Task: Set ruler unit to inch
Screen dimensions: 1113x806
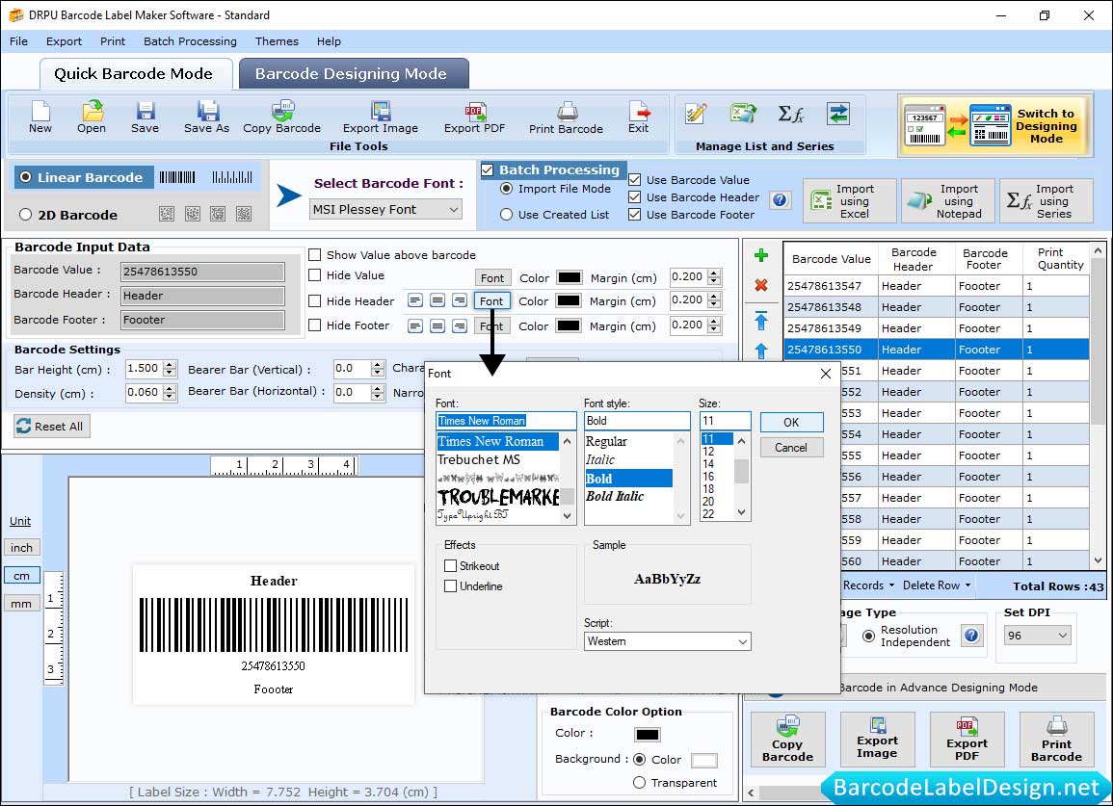Action: 21,547
